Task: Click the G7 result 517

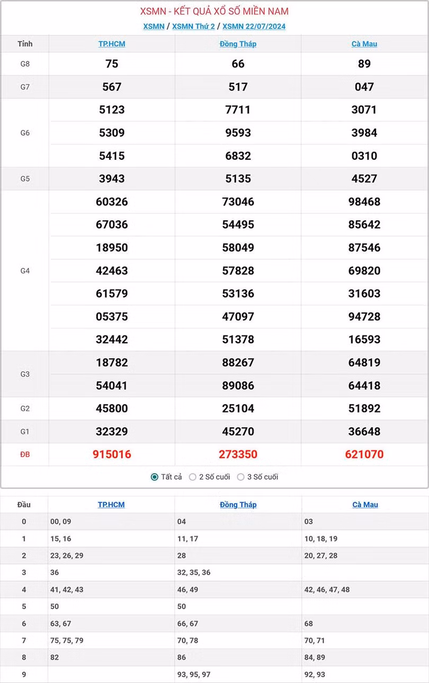Action: [238, 87]
